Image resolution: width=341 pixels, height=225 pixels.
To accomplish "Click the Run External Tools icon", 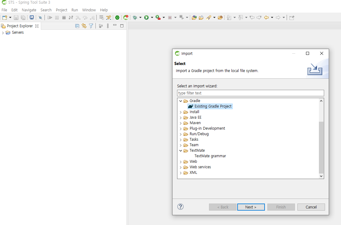I will click(158, 17).
